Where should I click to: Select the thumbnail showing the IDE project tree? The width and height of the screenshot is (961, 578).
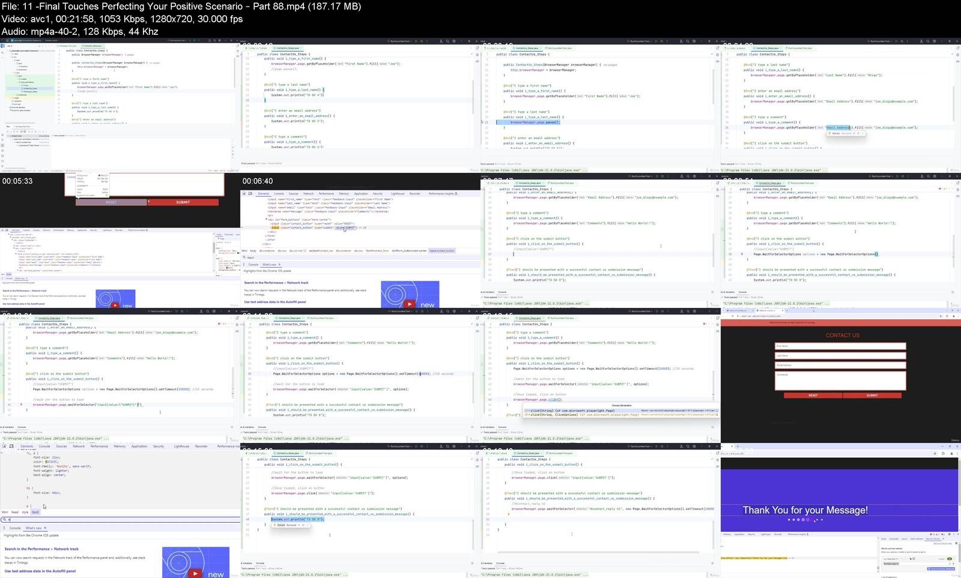(x=120, y=106)
